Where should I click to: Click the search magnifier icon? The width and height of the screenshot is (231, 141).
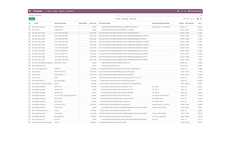[202, 15]
